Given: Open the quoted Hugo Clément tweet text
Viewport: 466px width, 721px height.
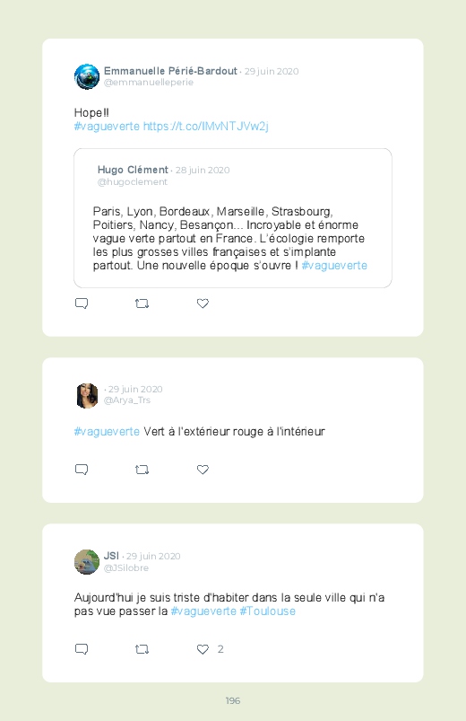Looking at the screenshot, I should pos(229,238).
